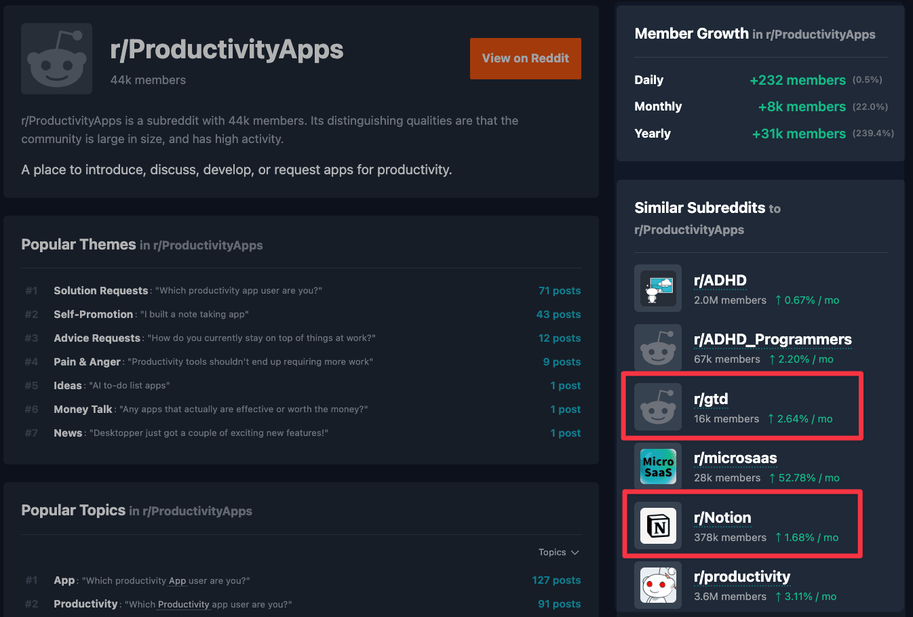Click the 1 post link for News theme

click(x=566, y=433)
